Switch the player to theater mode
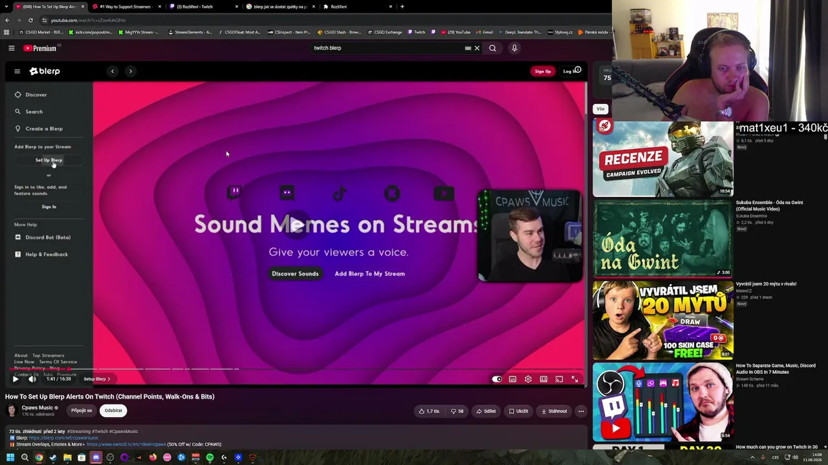828x465 pixels. click(543, 379)
